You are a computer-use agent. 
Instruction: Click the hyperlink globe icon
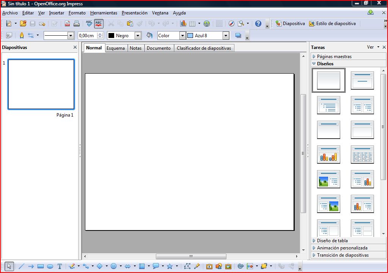(207, 24)
